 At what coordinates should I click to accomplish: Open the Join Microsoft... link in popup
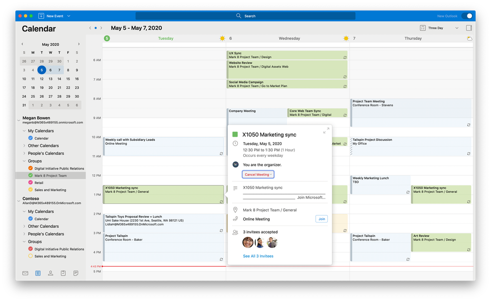tap(311, 198)
